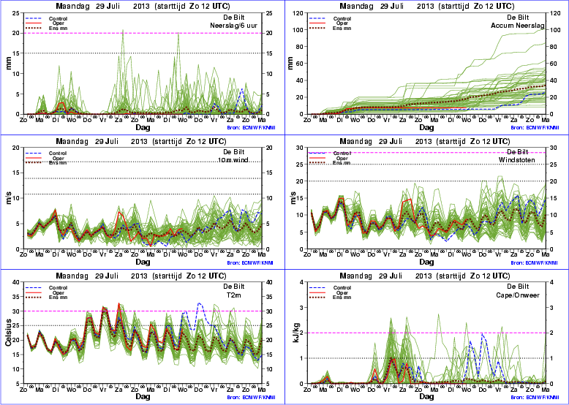Open the 'Bron: ECMWF/KNMI' credit under T2m chart
This screenshot has width=569, height=405.
pyautogui.click(x=250, y=398)
